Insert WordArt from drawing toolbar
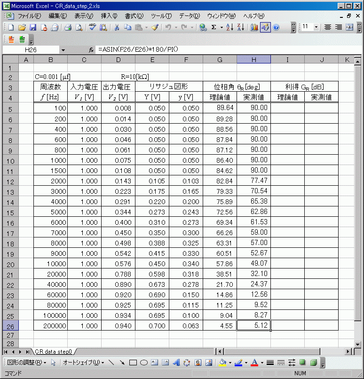Image resolution: width=364 pixels, height=379 pixels. (x=176, y=363)
